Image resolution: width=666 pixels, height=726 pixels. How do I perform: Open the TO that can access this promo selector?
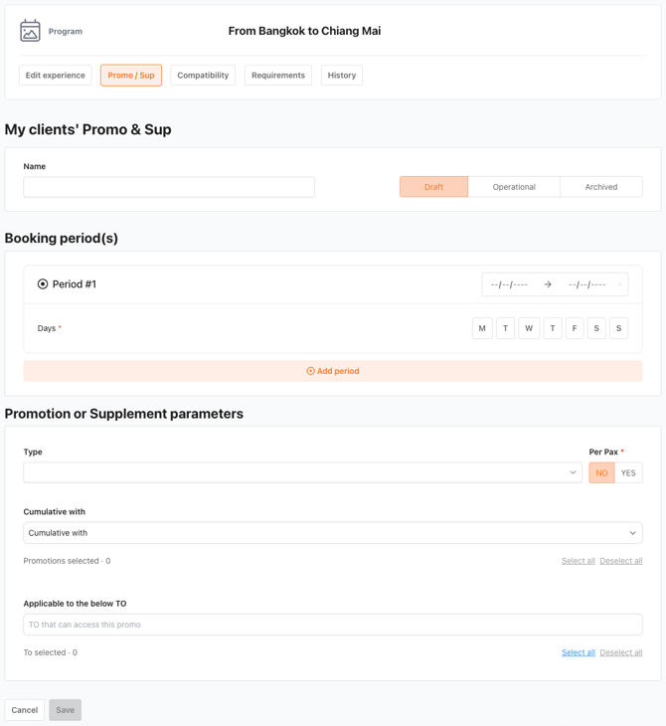333,625
